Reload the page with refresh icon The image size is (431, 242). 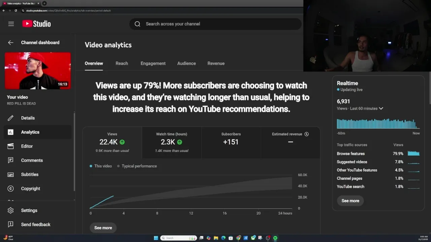pyautogui.click(x=16, y=10)
